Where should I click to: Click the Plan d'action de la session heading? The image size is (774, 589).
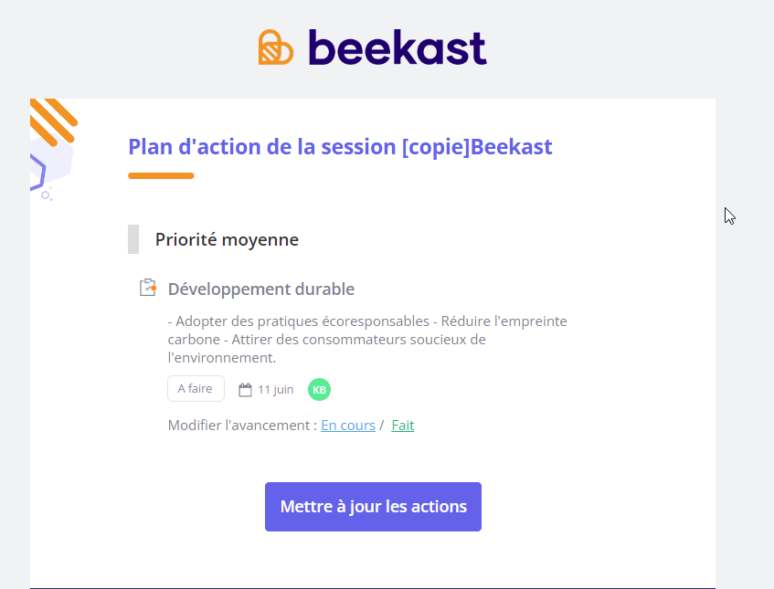(340, 147)
